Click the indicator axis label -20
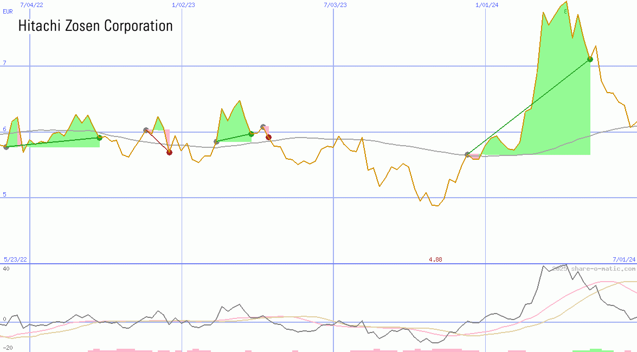The image size is (637, 352). [8, 348]
